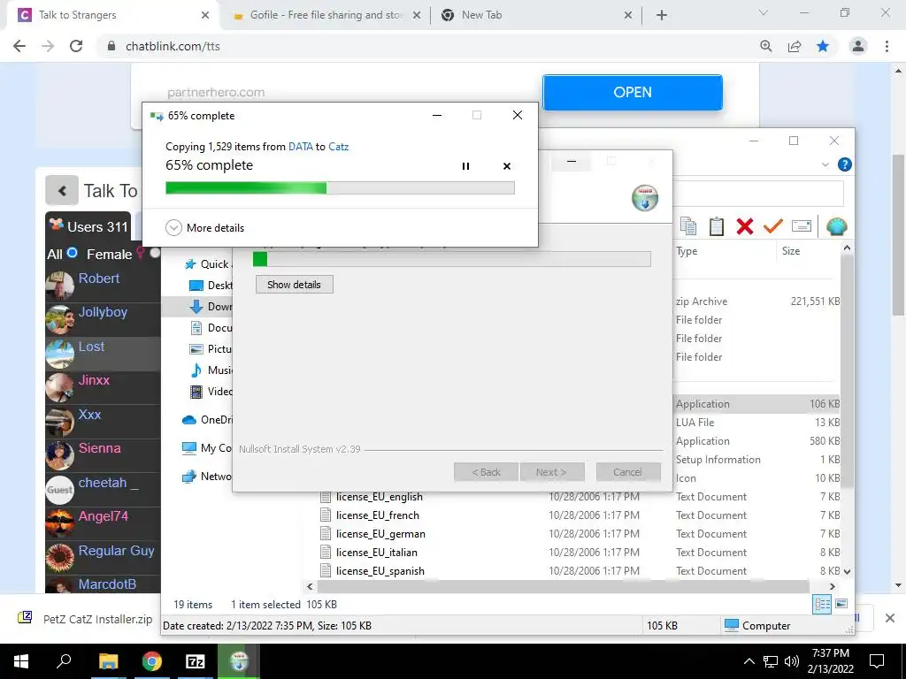Image resolution: width=906 pixels, height=679 pixels.
Task: Click Regular Guy user avatar
Action: (60, 558)
